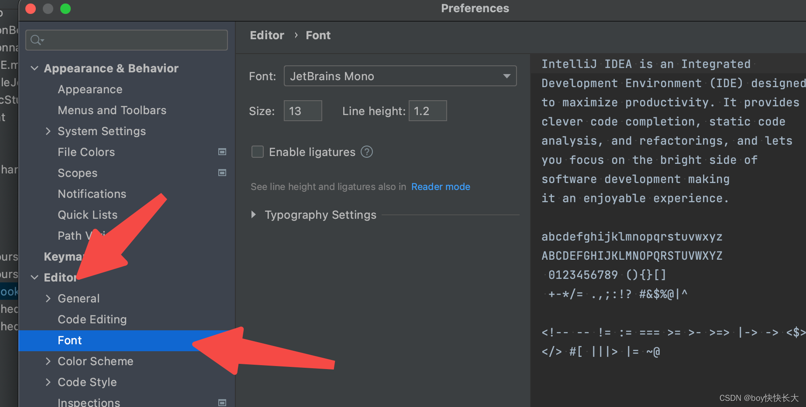Image resolution: width=806 pixels, height=407 pixels.
Task: Select the Font settings item
Action: tap(127, 340)
